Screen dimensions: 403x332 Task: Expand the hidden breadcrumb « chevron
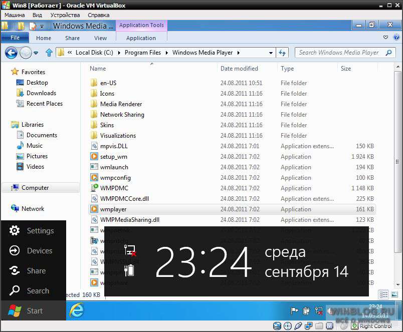(70, 53)
